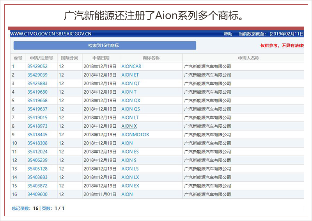312x221 pixels.
Task: Click the red 仅供参考 disclaimer text
Action: (x=282, y=45)
